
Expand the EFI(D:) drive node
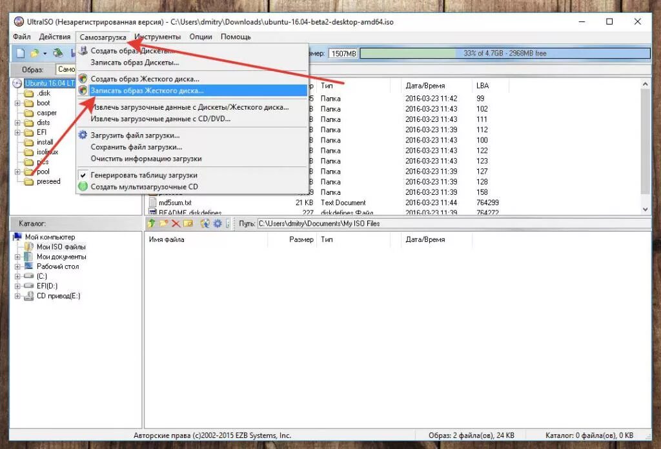17,286
